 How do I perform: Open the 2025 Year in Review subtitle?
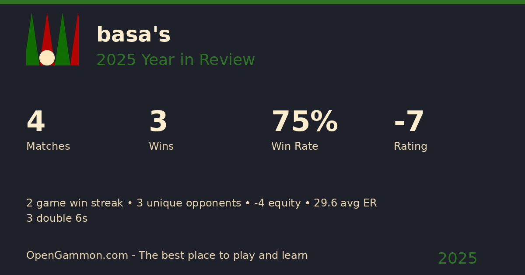click(175, 60)
